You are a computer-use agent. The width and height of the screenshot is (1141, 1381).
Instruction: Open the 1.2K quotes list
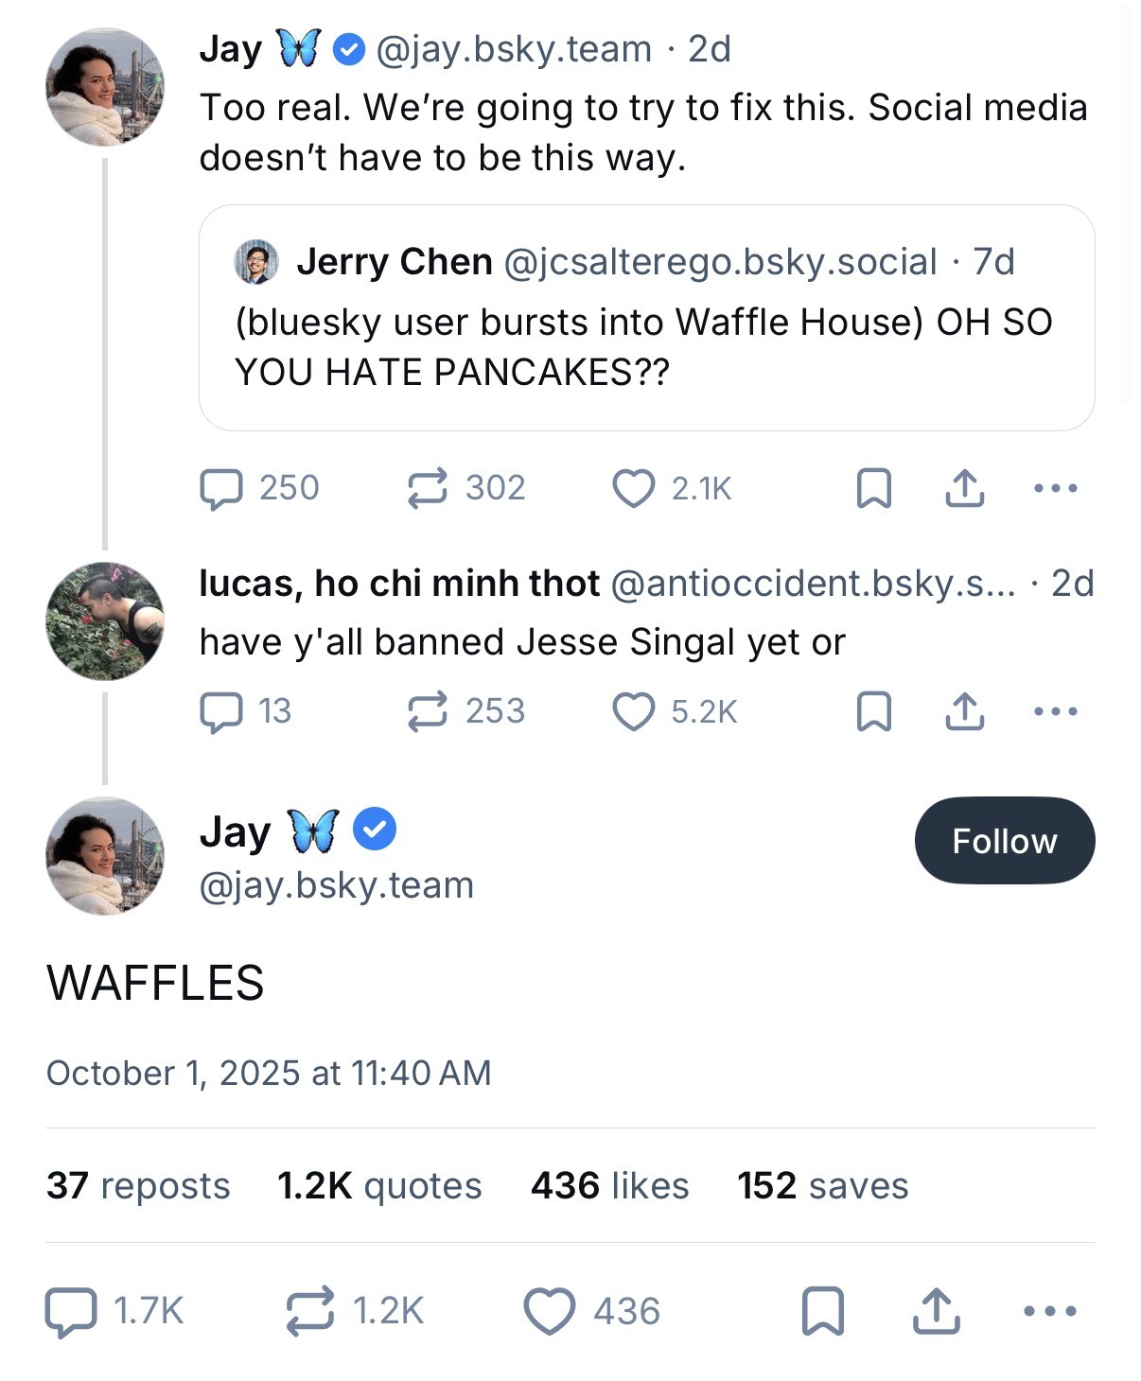click(379, 1186)
